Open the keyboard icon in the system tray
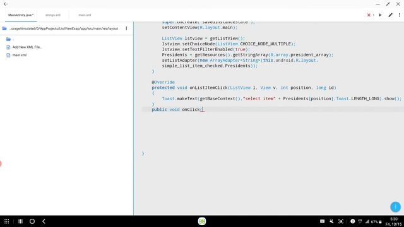 (322, 221)
